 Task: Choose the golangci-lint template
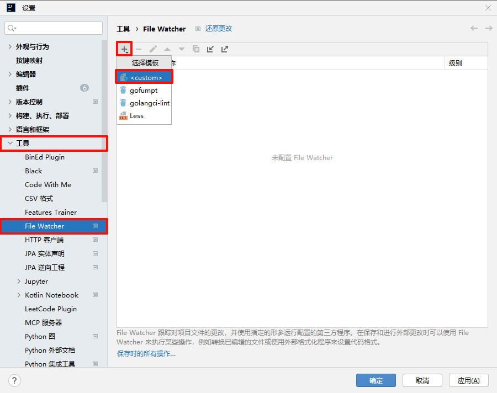point(144,103)
